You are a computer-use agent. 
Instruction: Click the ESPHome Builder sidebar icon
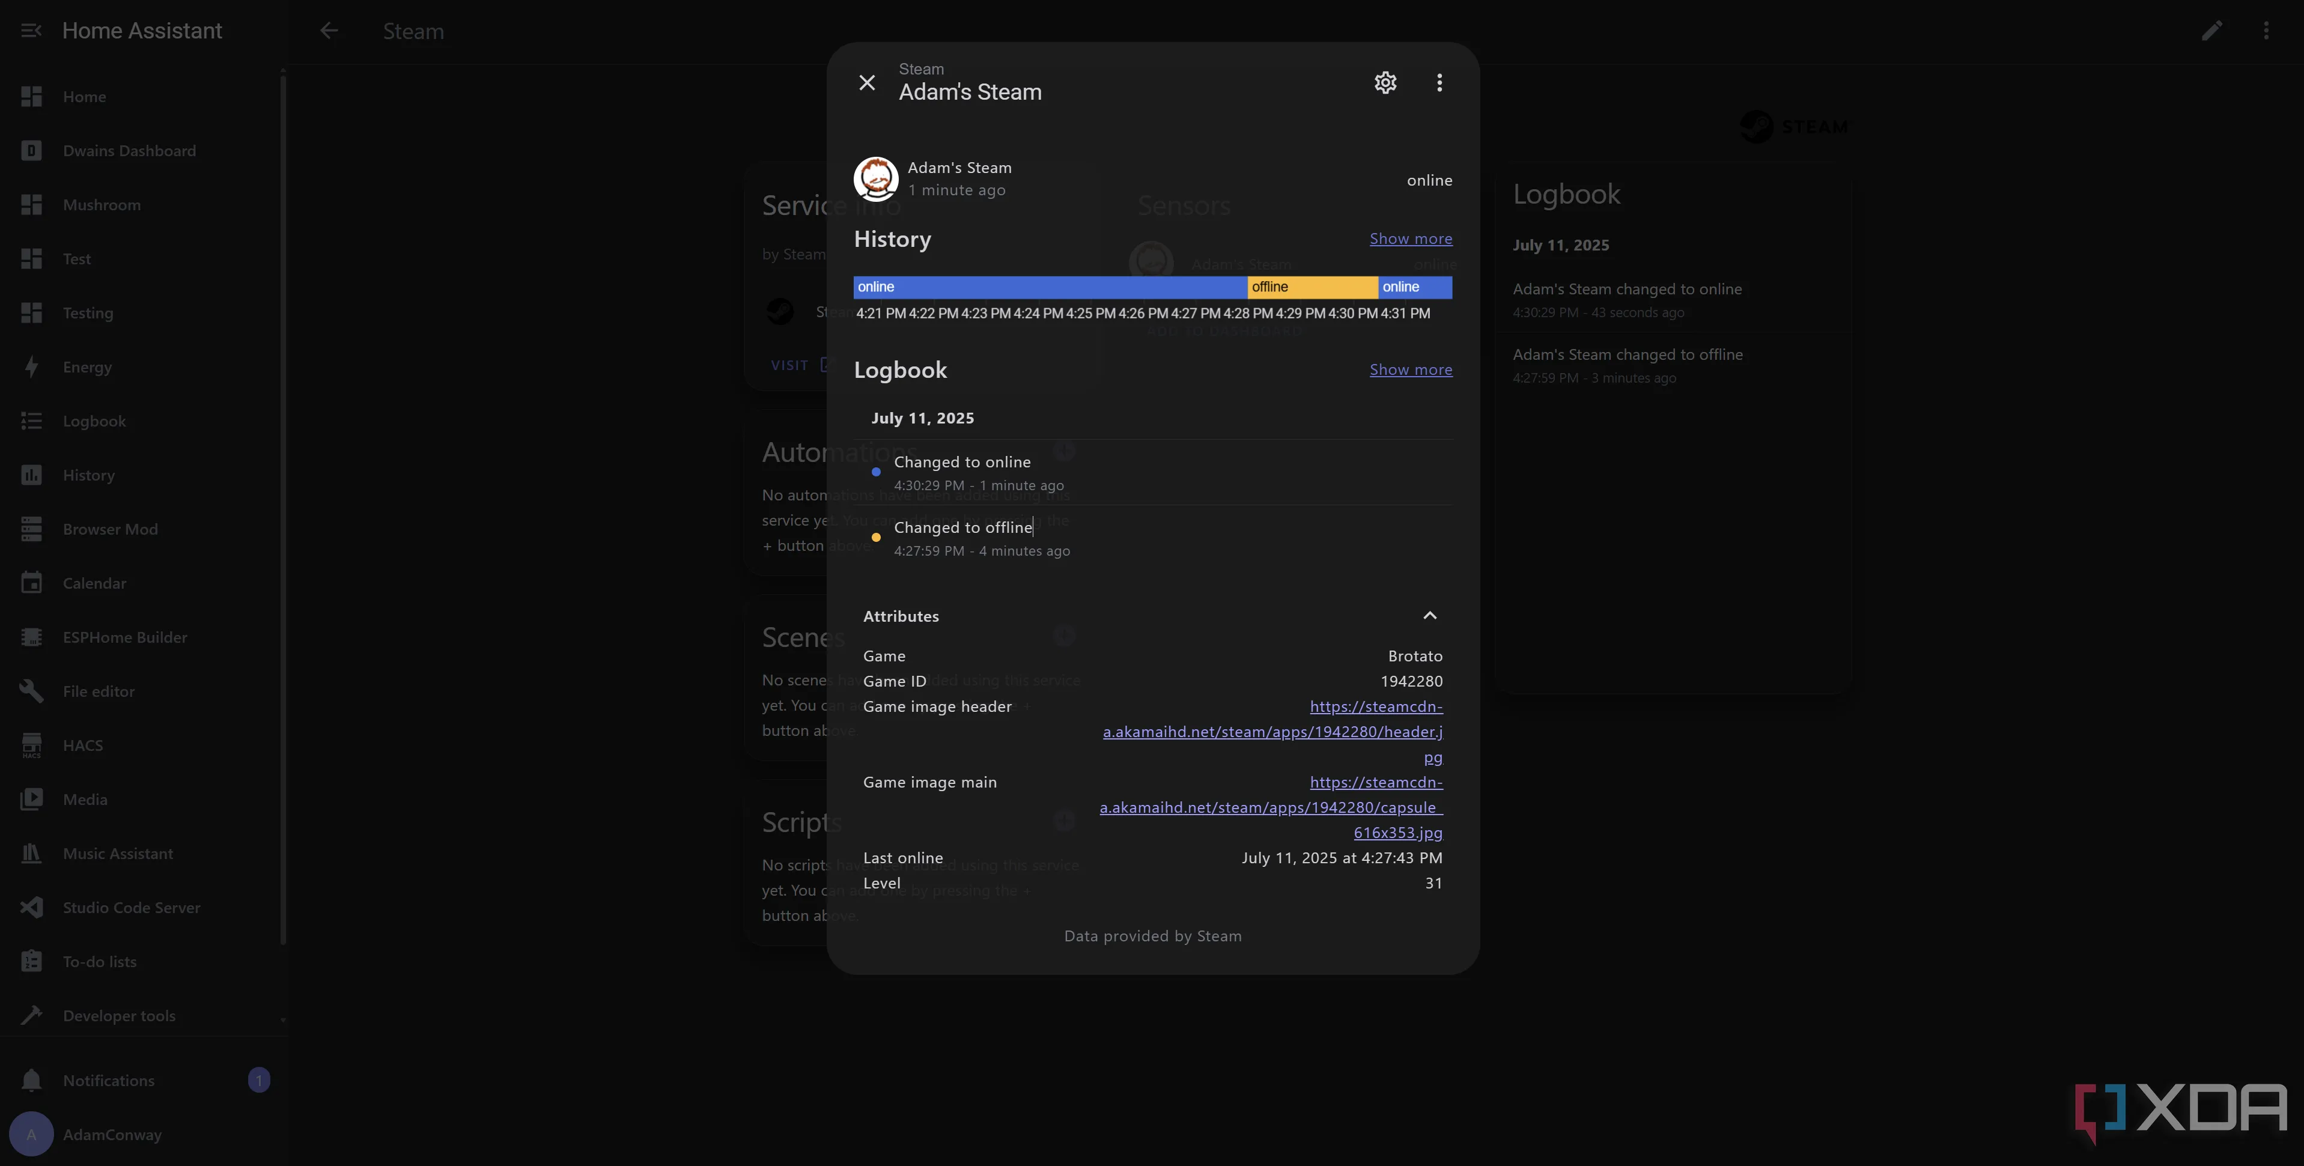point(31,637)
